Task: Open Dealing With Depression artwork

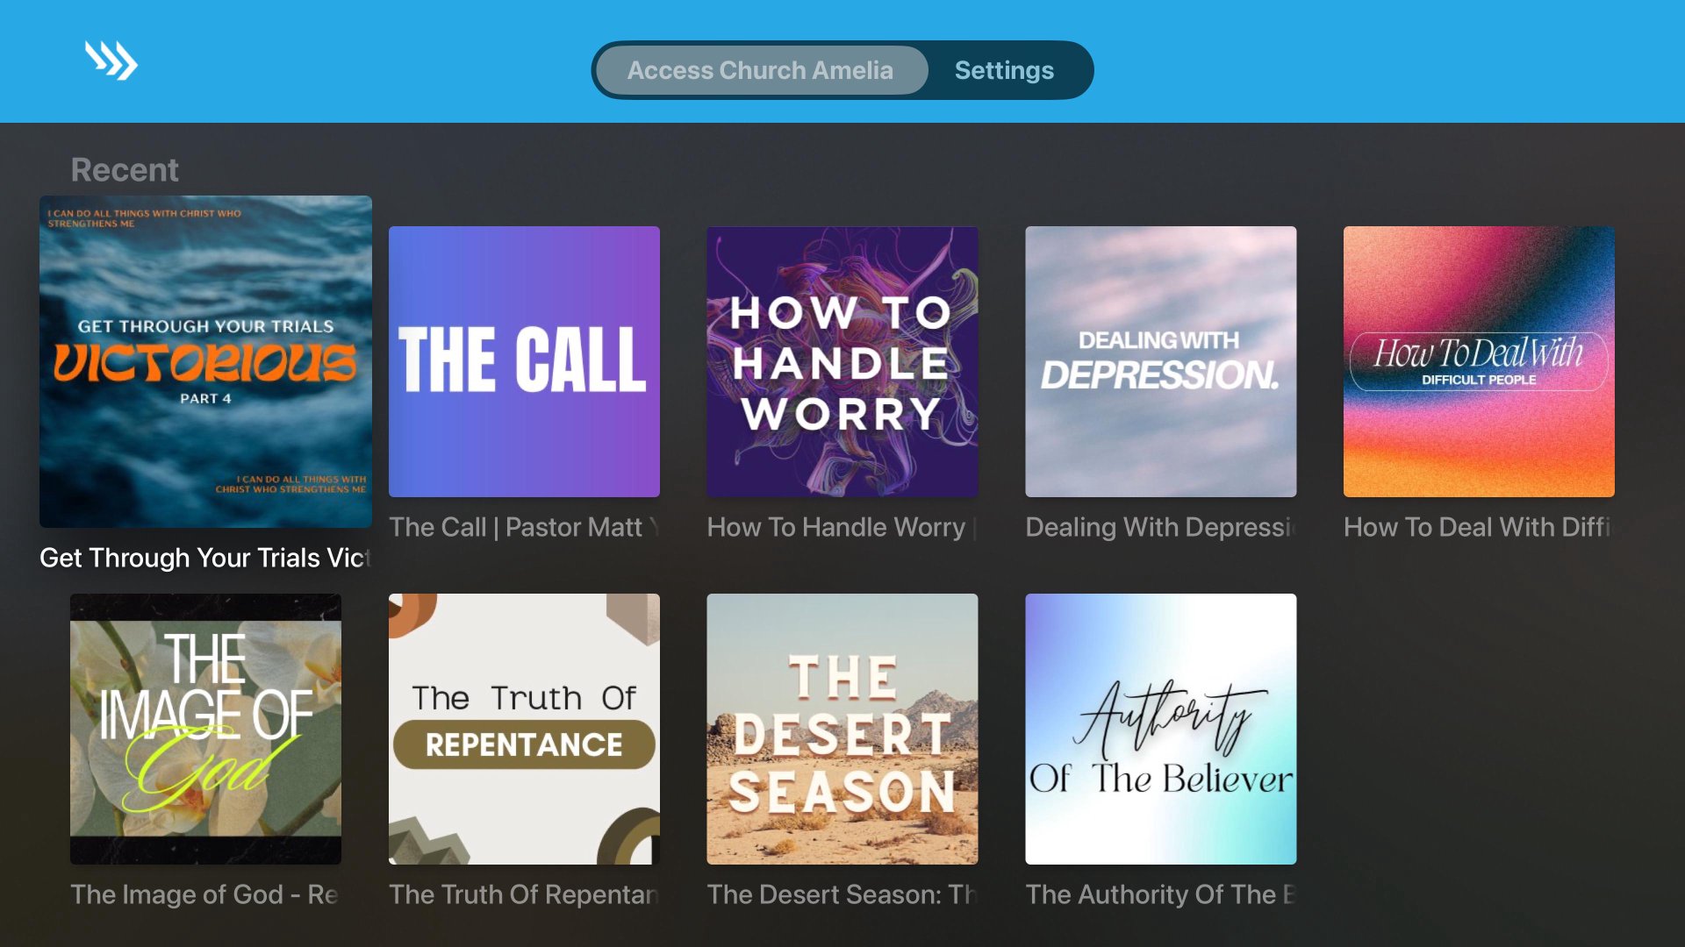Action: pyautogui.click(x=1160, y=361)
